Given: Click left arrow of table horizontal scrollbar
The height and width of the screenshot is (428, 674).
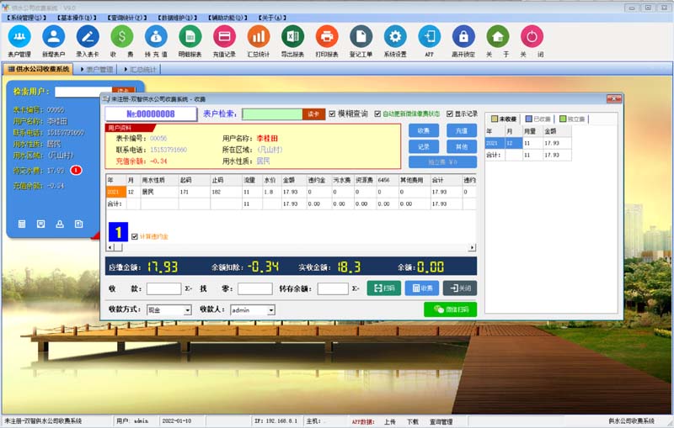Looking at the screenshot, I should pyautogui.click(x=110, y=247).
